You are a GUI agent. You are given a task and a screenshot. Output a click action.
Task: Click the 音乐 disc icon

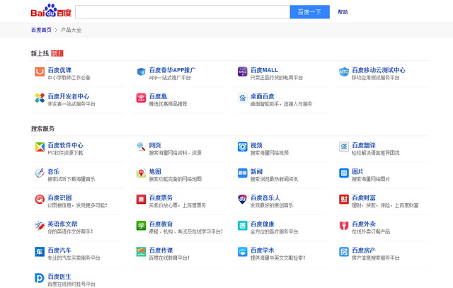tap(40, 173)
